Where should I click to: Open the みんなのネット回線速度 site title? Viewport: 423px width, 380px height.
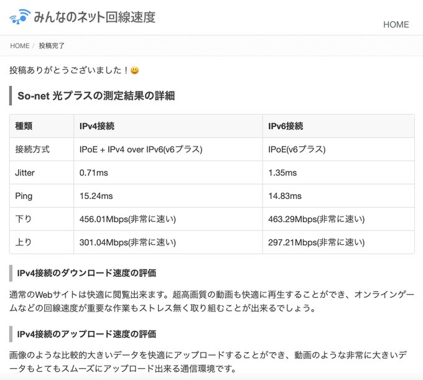pos(95,17)
